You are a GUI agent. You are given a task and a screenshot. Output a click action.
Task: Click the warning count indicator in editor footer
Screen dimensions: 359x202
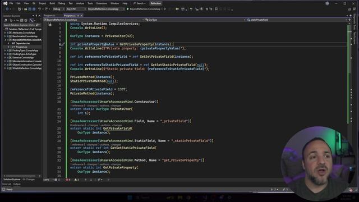click(77, 180)
